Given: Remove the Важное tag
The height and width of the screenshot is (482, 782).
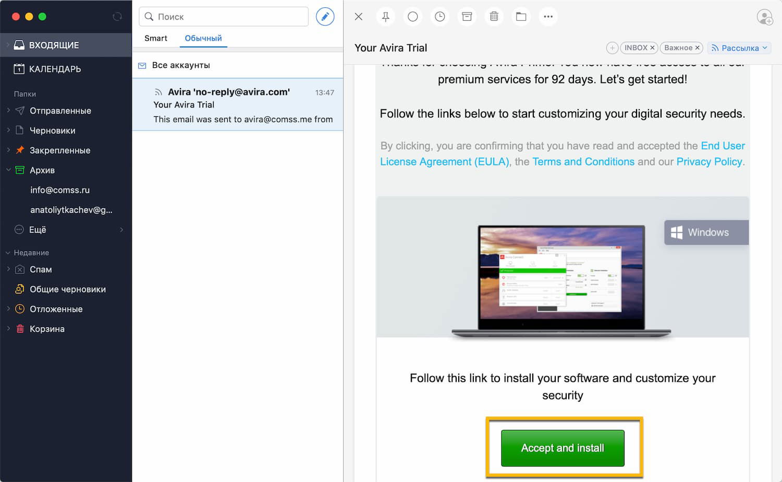Looking at the screenshot, I should [697, 48].
